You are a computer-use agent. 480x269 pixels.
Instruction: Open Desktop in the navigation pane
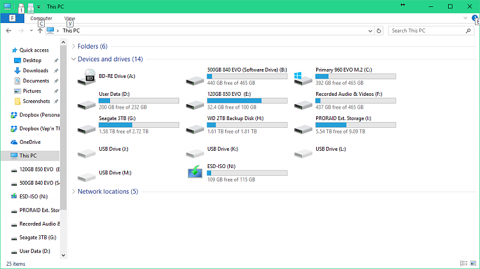32,61
